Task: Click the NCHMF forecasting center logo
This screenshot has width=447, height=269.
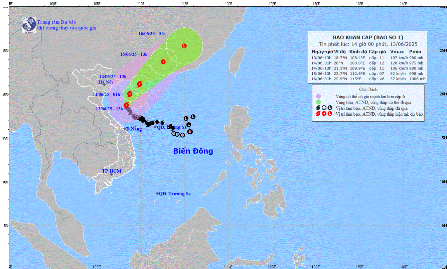Action: [x=29, y=25]
